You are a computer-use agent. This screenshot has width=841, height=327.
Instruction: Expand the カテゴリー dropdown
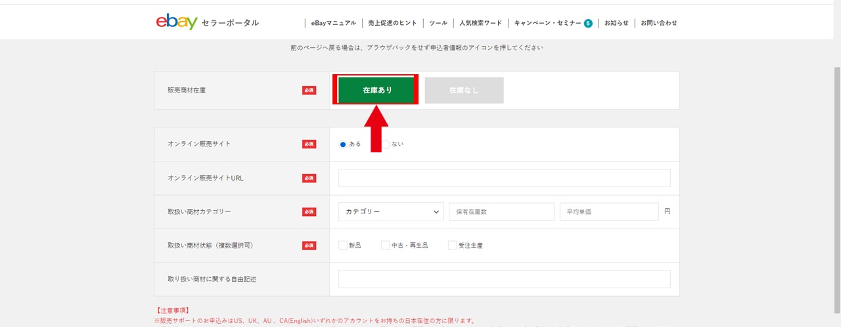point(391,211)
